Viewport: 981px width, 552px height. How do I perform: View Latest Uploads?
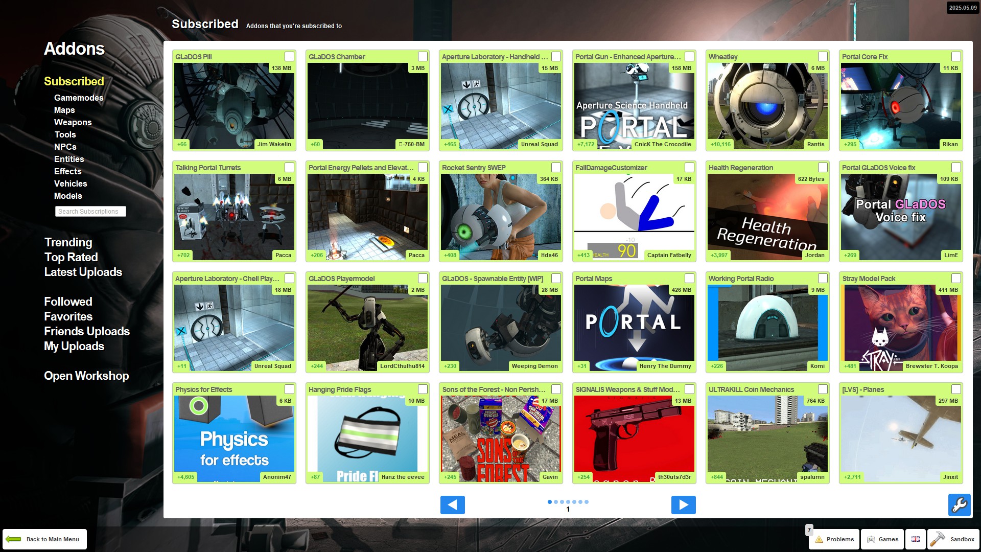[83, 272]
